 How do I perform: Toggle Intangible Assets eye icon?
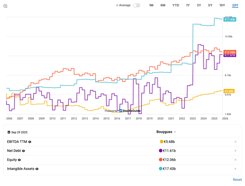(37, 169)
